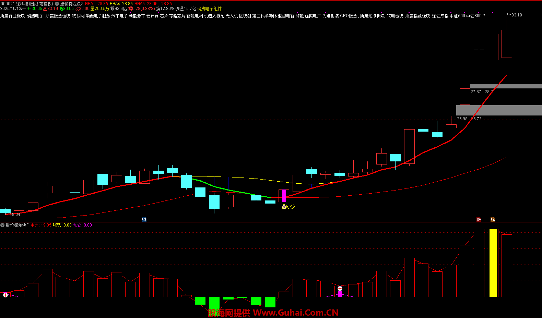Click the plus circle icon at the sub-chart's left edge
Viewport: 542px width, 318px height.
[5, 295]
